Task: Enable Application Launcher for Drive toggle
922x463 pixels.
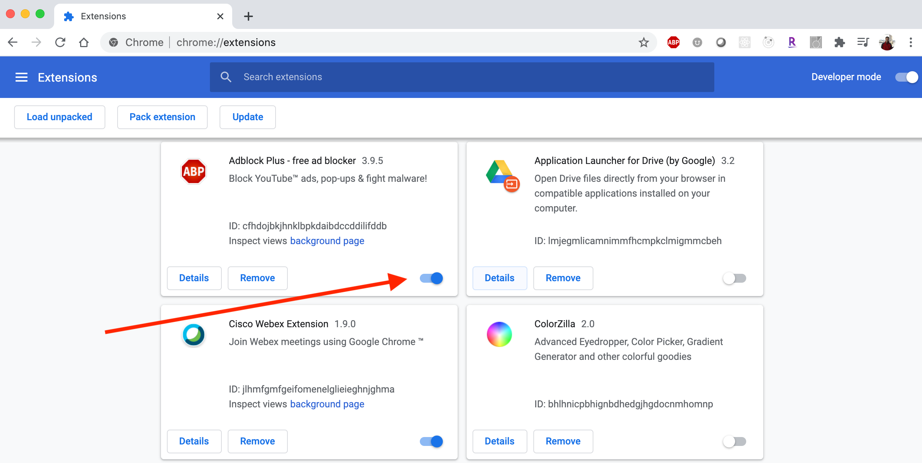Action: click(735, 278)
